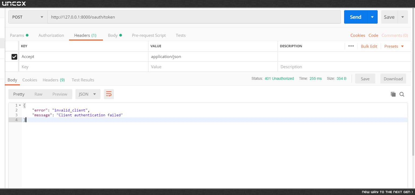Switch to the Authorization tab
Screen dimensions: 415x195
point(51,35)
